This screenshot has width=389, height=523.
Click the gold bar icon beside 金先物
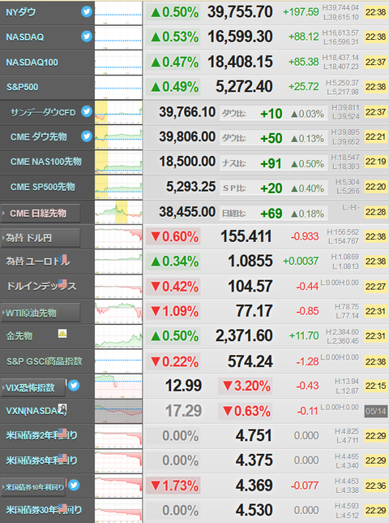pyautogui.click(x=62, y=333)
